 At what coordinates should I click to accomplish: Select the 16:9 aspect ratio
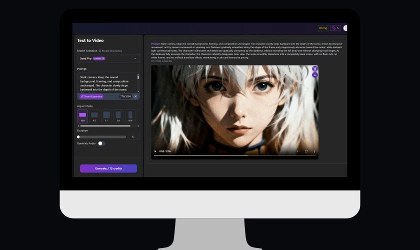tap(82, 116)
